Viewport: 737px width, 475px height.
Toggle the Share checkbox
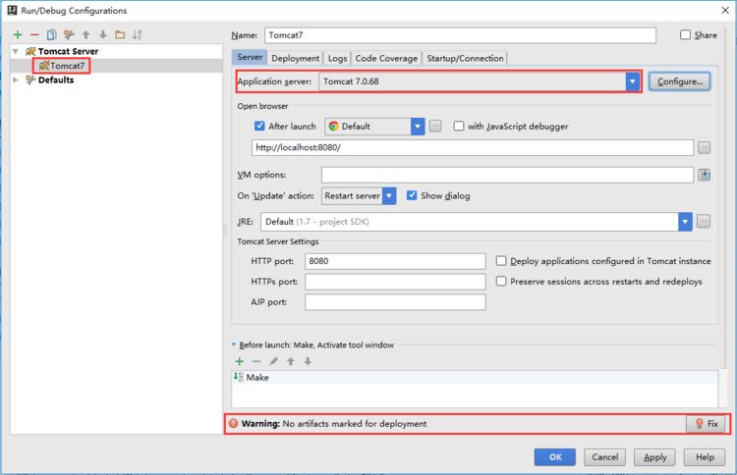(685, 34)
